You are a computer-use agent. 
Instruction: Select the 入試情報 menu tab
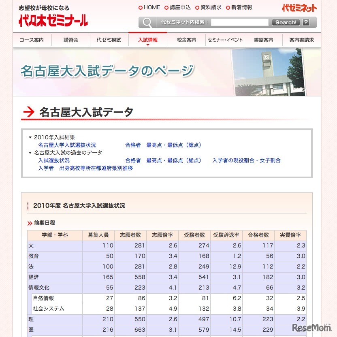pos(148,40)
